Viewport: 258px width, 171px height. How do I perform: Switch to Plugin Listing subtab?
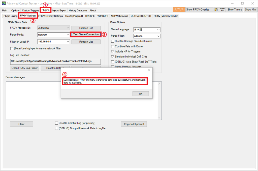point(10,16)
